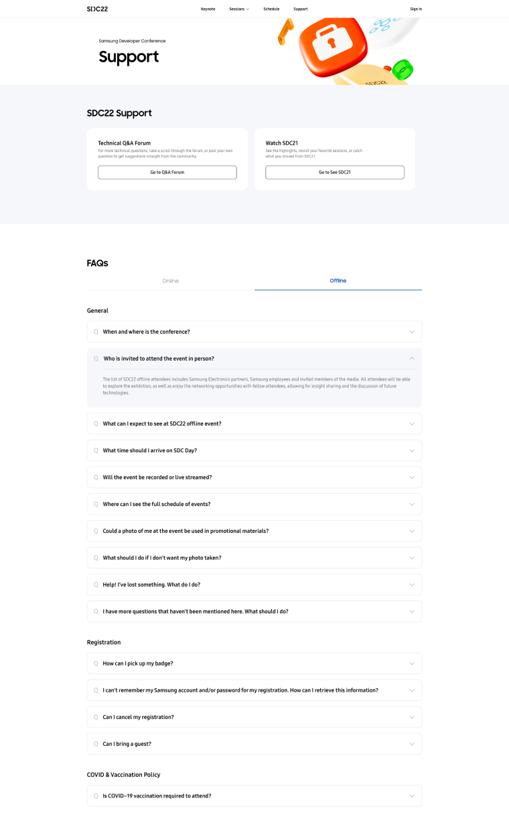This screenshot has width=509, height=831.
Task: Open the Keynote menu item
Action: (x=208, y=9)
